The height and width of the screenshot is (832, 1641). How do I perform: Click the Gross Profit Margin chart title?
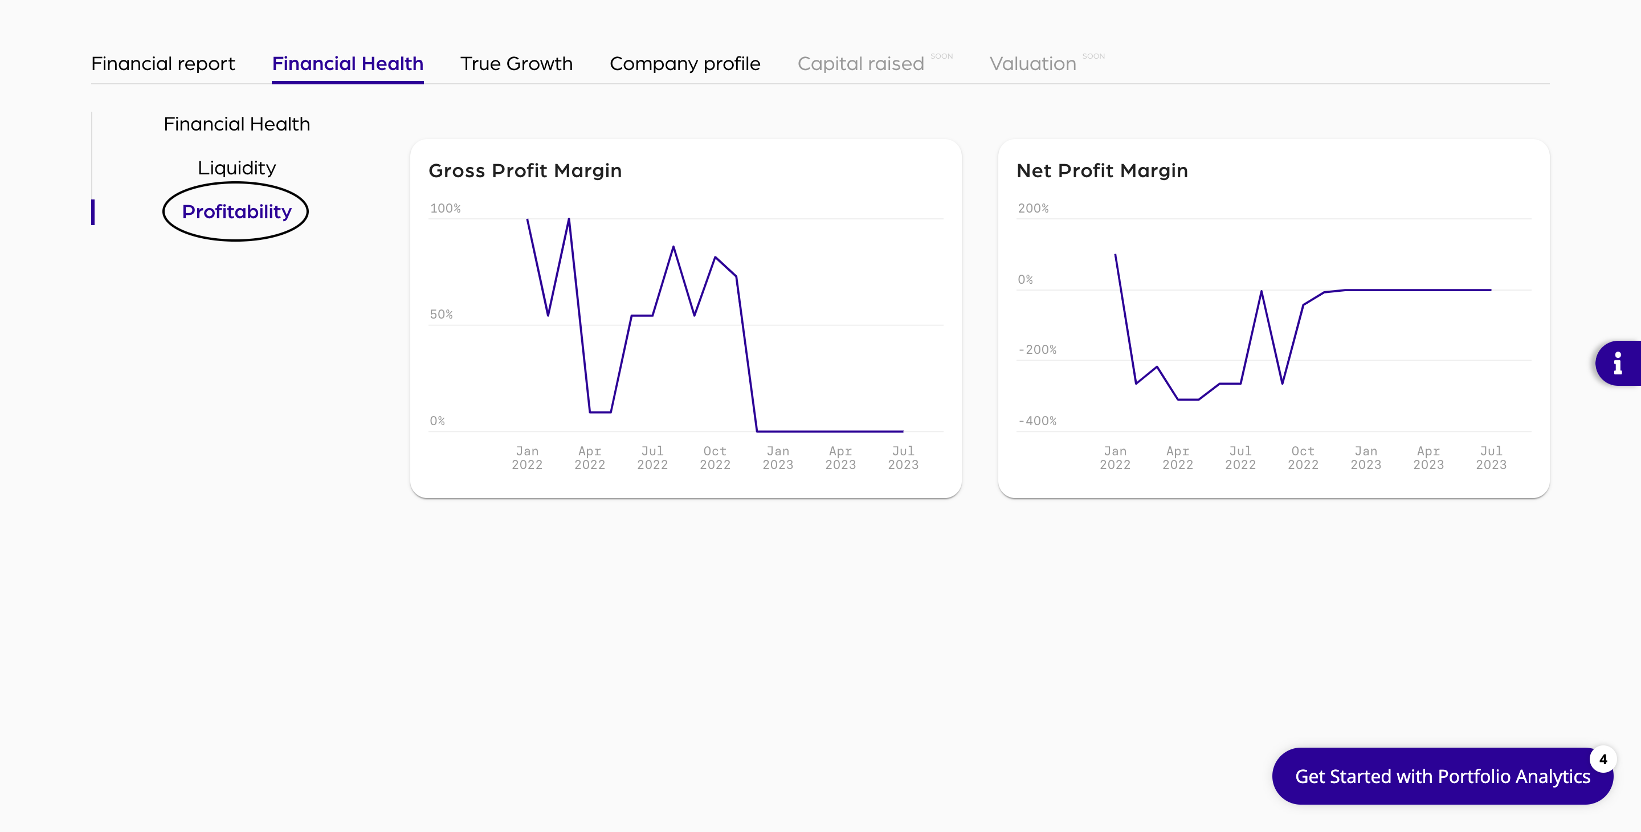point(525,171)
